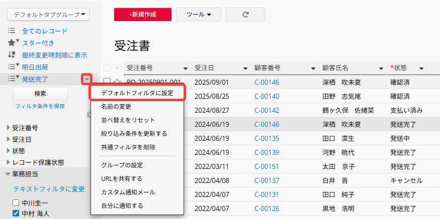
Task: Toggle the select-all checkbox in the table header
Action: pos(107,68)
